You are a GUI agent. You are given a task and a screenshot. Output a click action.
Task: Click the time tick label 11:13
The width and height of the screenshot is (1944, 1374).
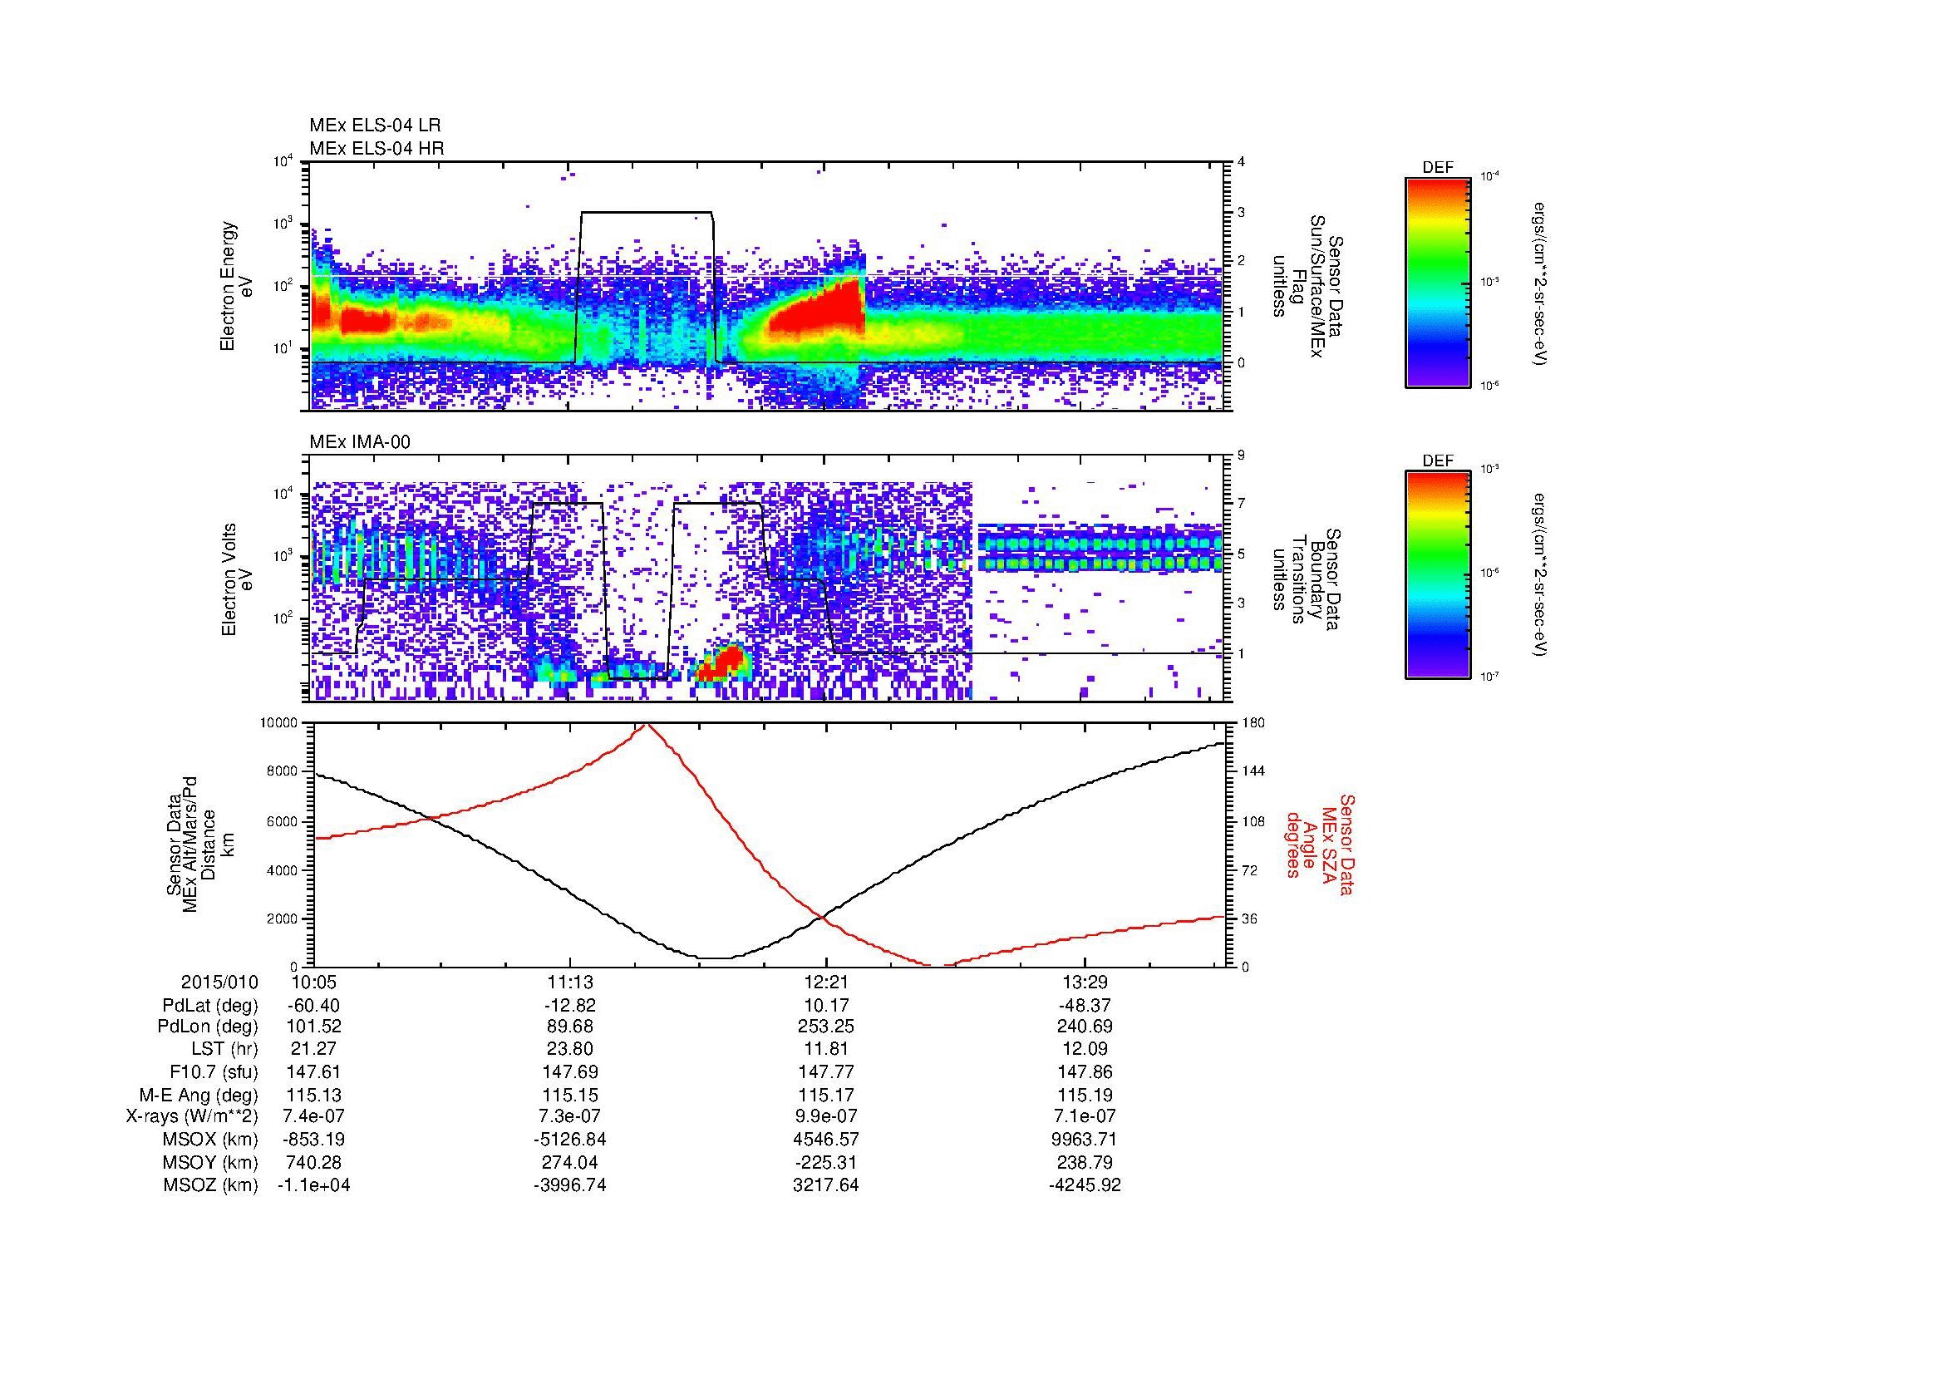[570, 982]
